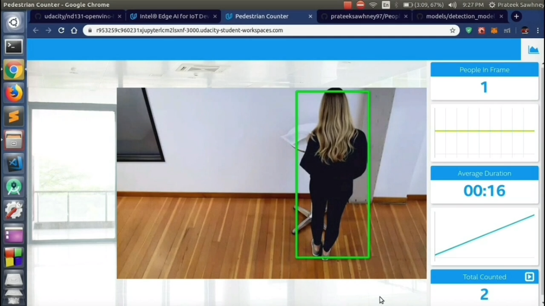Image resolution: width=545 pixels, height=306 pixels.
Task: Open a new browser tab
Action: [516, 16]
